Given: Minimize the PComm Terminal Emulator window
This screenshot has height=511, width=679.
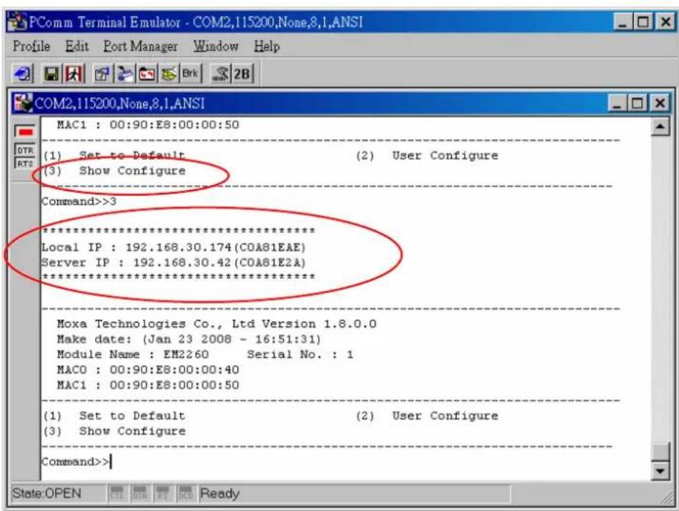Looking at the screenshot, I should tap(623, 21).
